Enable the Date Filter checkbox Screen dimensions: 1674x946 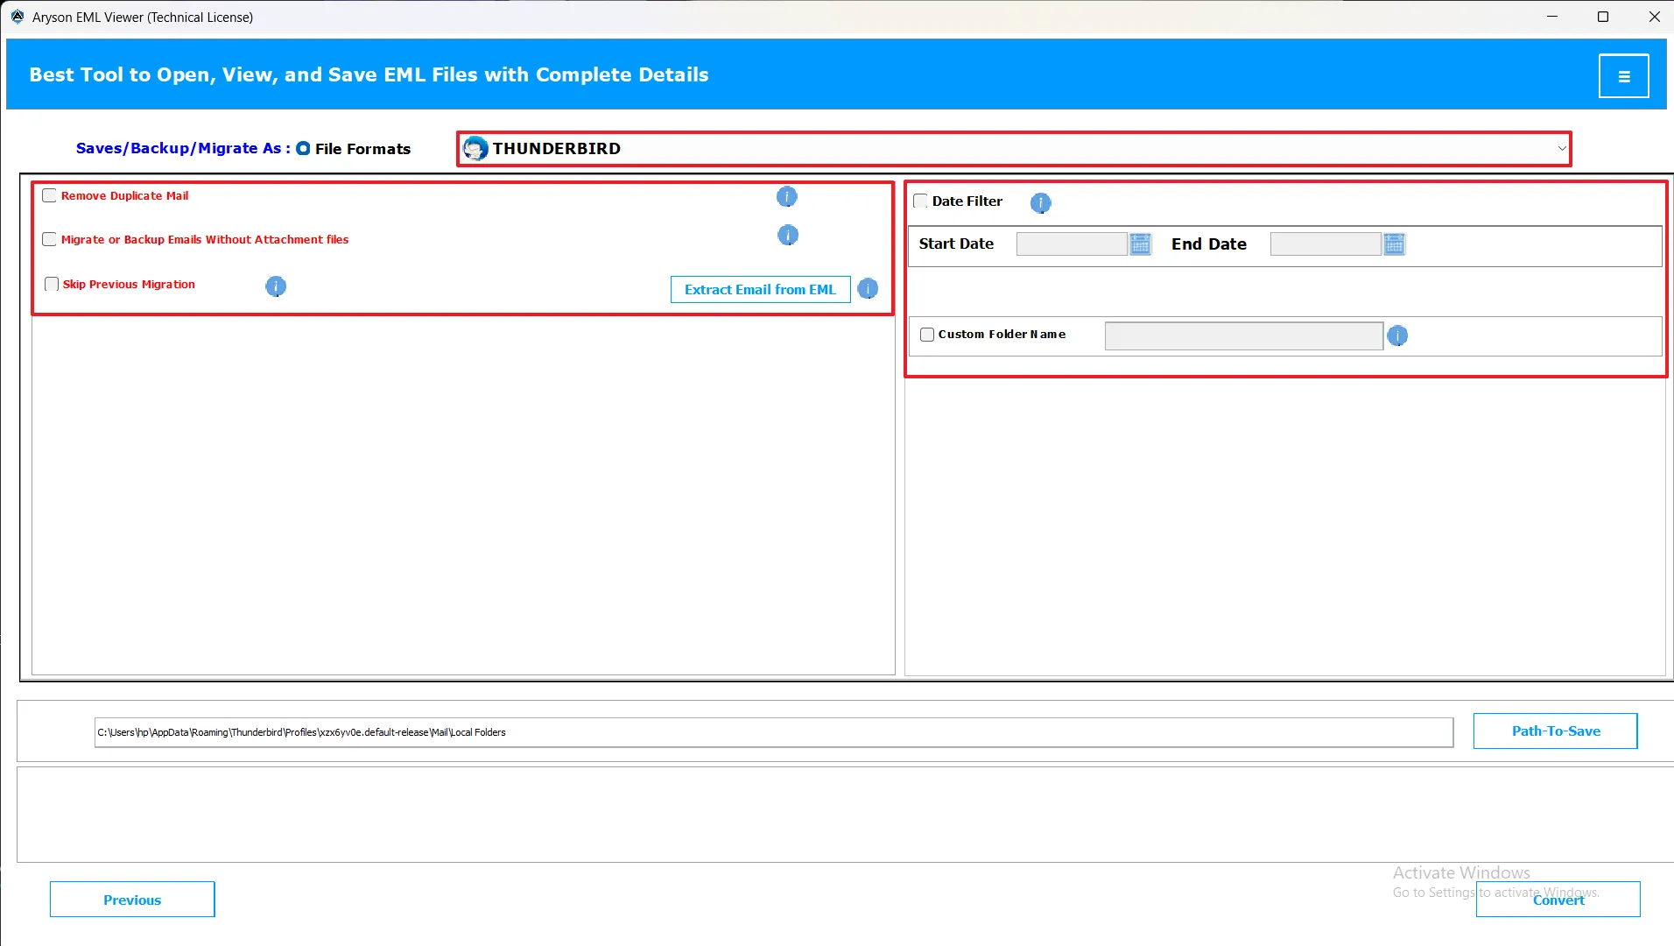[921, 201]
